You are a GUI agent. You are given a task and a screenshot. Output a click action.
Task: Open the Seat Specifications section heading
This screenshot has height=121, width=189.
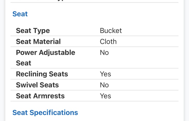pos(45,112)
